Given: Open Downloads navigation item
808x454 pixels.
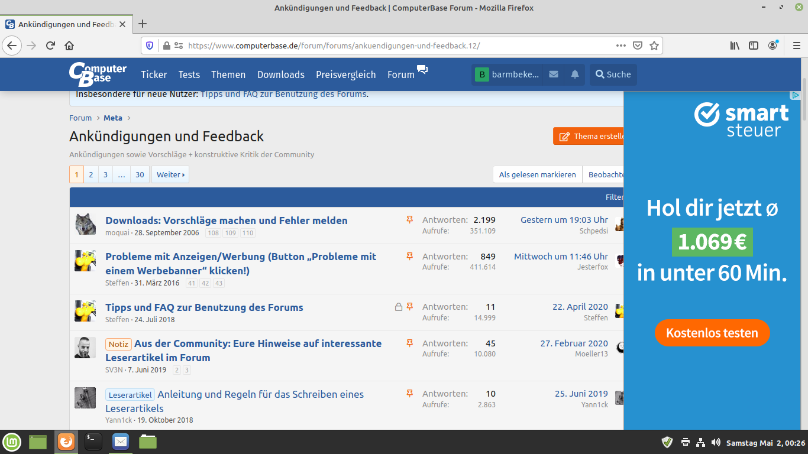Looking at the screenshot, I should (x=281, y=74).
